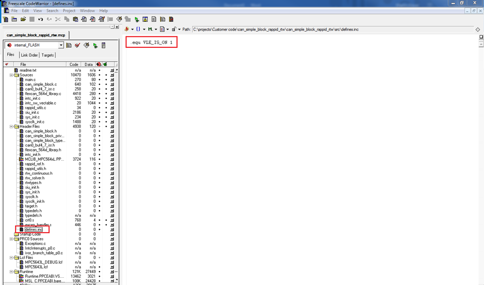Click the file Path field
The height and width of the screenshot is (285, 484).
[333, 30]
